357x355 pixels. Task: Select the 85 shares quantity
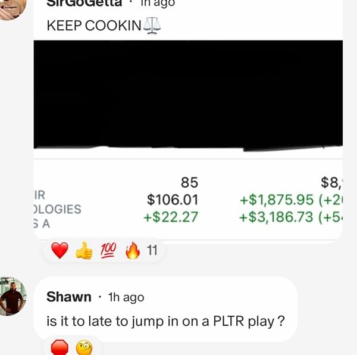189,182
